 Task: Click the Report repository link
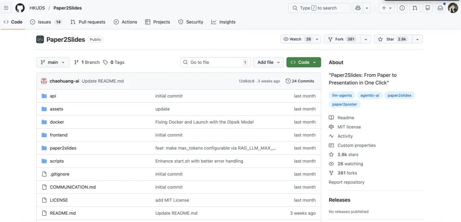coord(347,182)
